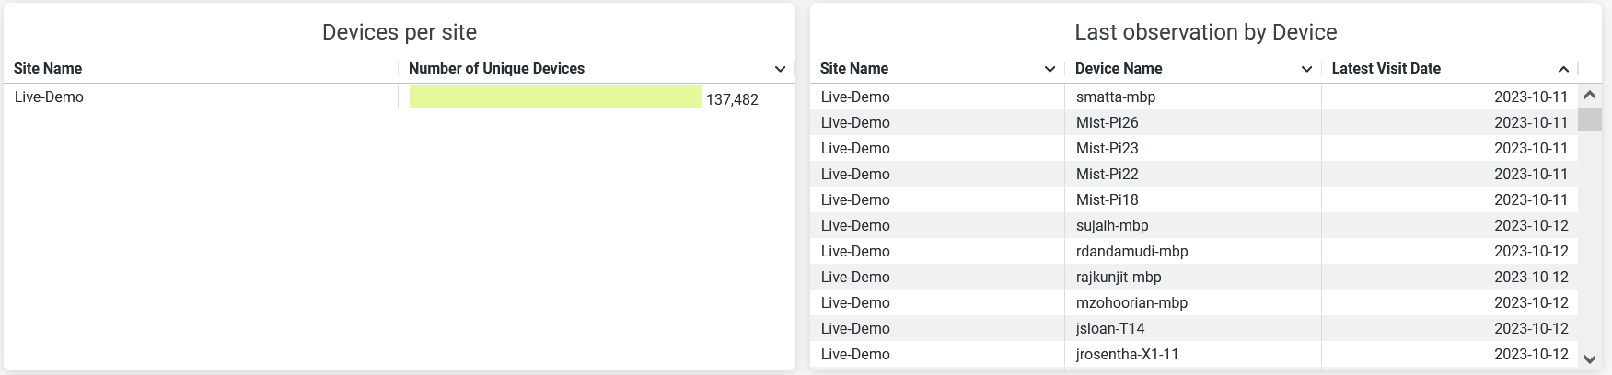Click the jrosentha-X1-11 device name
1612x375 pixels.
pos(1127,354)
